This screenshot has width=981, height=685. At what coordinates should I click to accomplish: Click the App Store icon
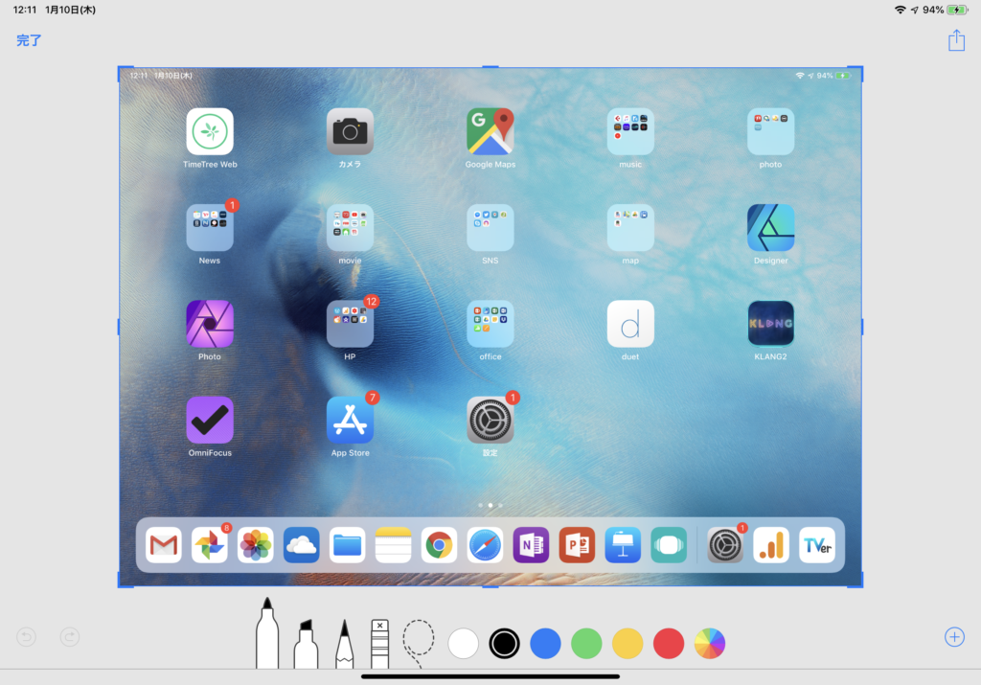pos(350,421)
